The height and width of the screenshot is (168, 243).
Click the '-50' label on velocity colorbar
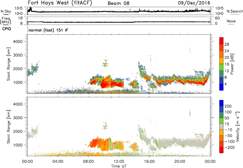(x=228, y=136)
